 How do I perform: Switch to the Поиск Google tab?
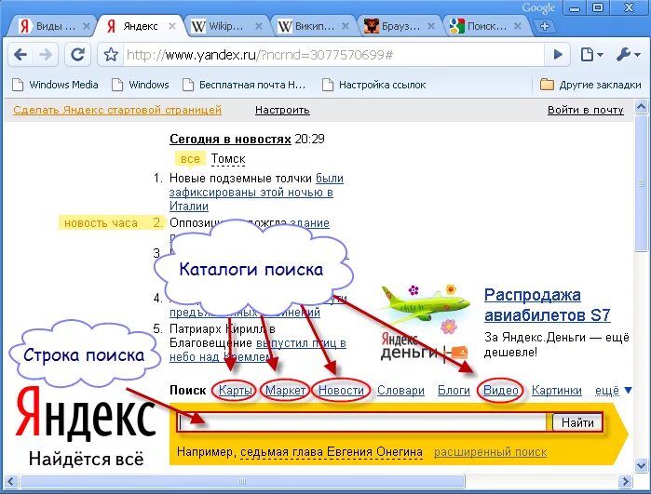[486, 26]
